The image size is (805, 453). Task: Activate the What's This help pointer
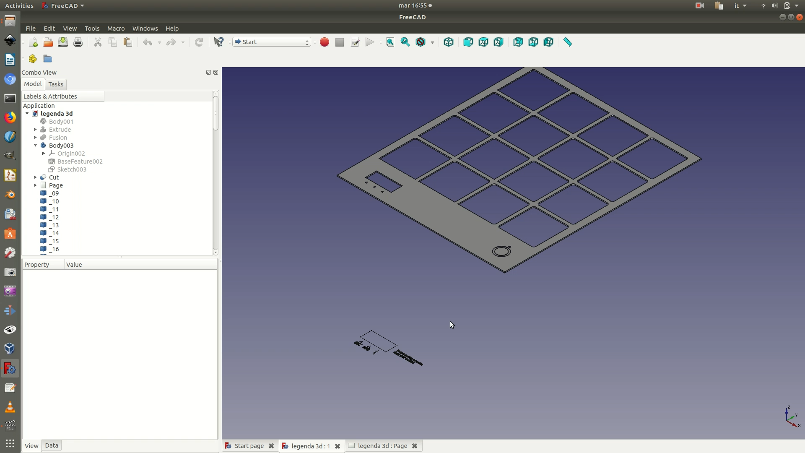(x=219, y=42)
